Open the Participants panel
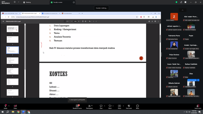 coord(89,107)
